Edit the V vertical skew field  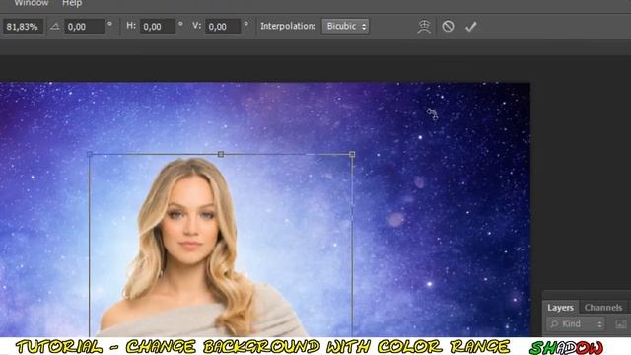[223, 27]
